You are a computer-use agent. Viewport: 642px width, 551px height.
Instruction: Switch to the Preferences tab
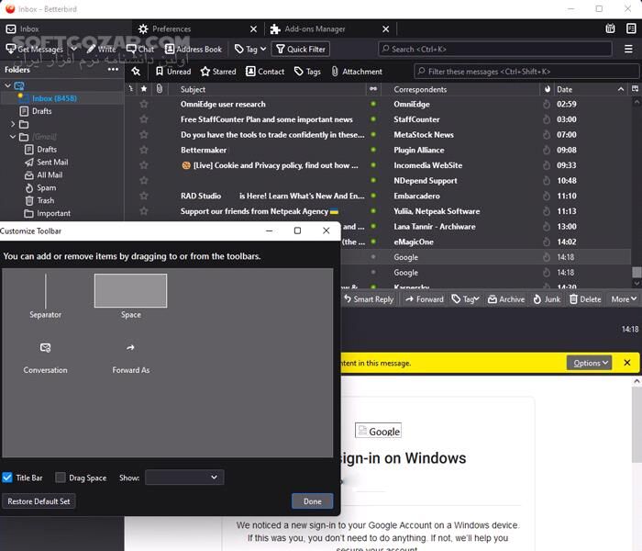(x=172, y=28)
